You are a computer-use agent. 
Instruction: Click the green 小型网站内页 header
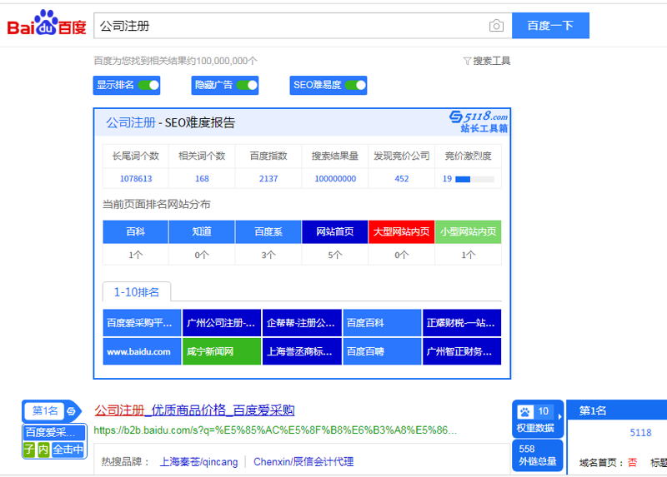468,231
